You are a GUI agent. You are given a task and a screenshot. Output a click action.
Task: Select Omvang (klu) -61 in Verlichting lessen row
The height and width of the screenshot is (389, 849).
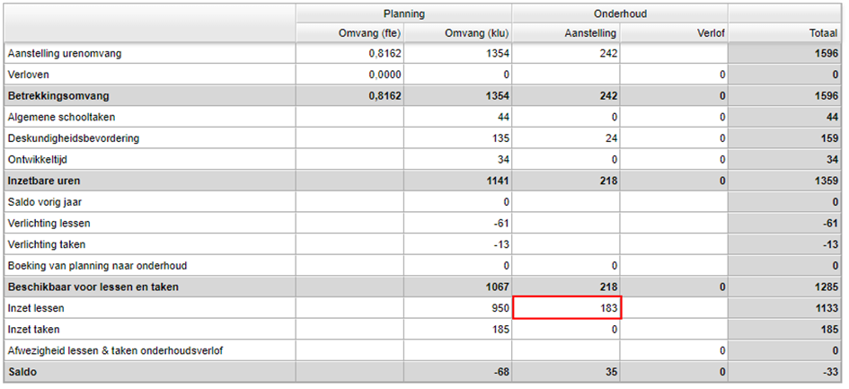tap(502, 223)
